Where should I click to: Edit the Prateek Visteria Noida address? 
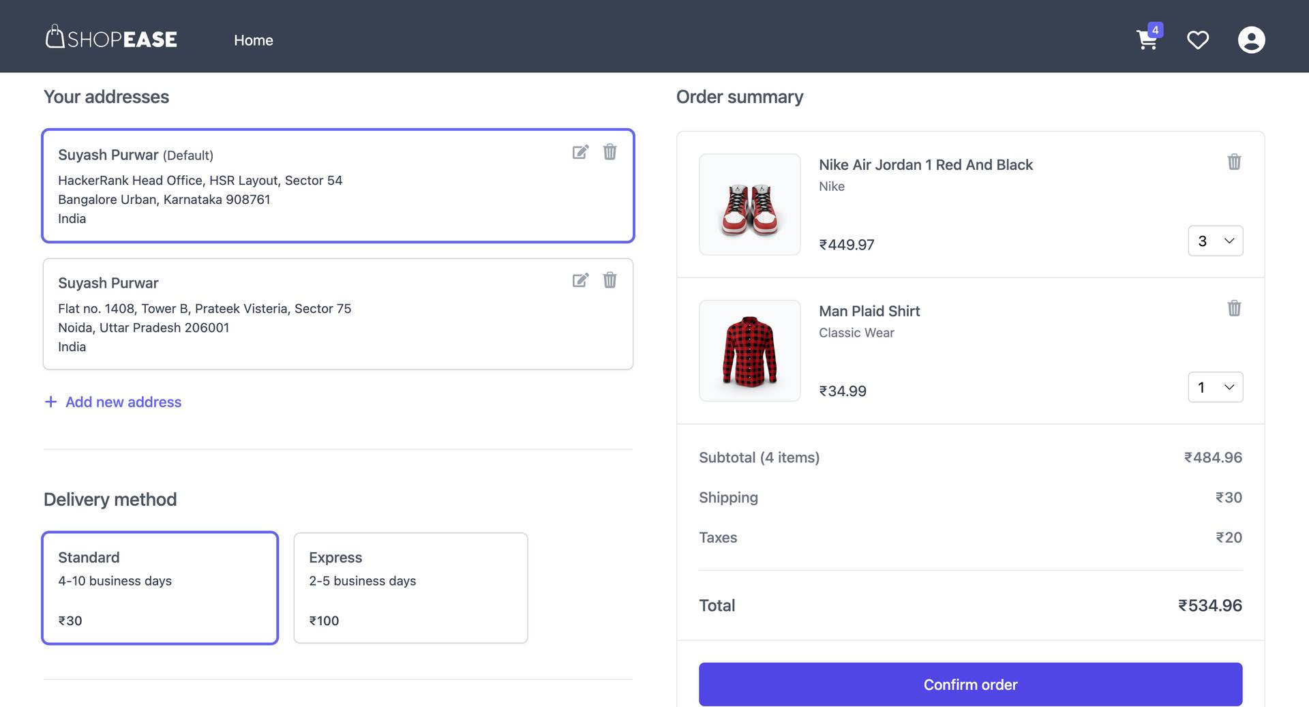580,280
